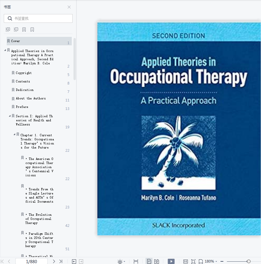Viewport: 261px width, 264px height.
Task: Click the page number field 1/880
Action: (x=31, y=261)
